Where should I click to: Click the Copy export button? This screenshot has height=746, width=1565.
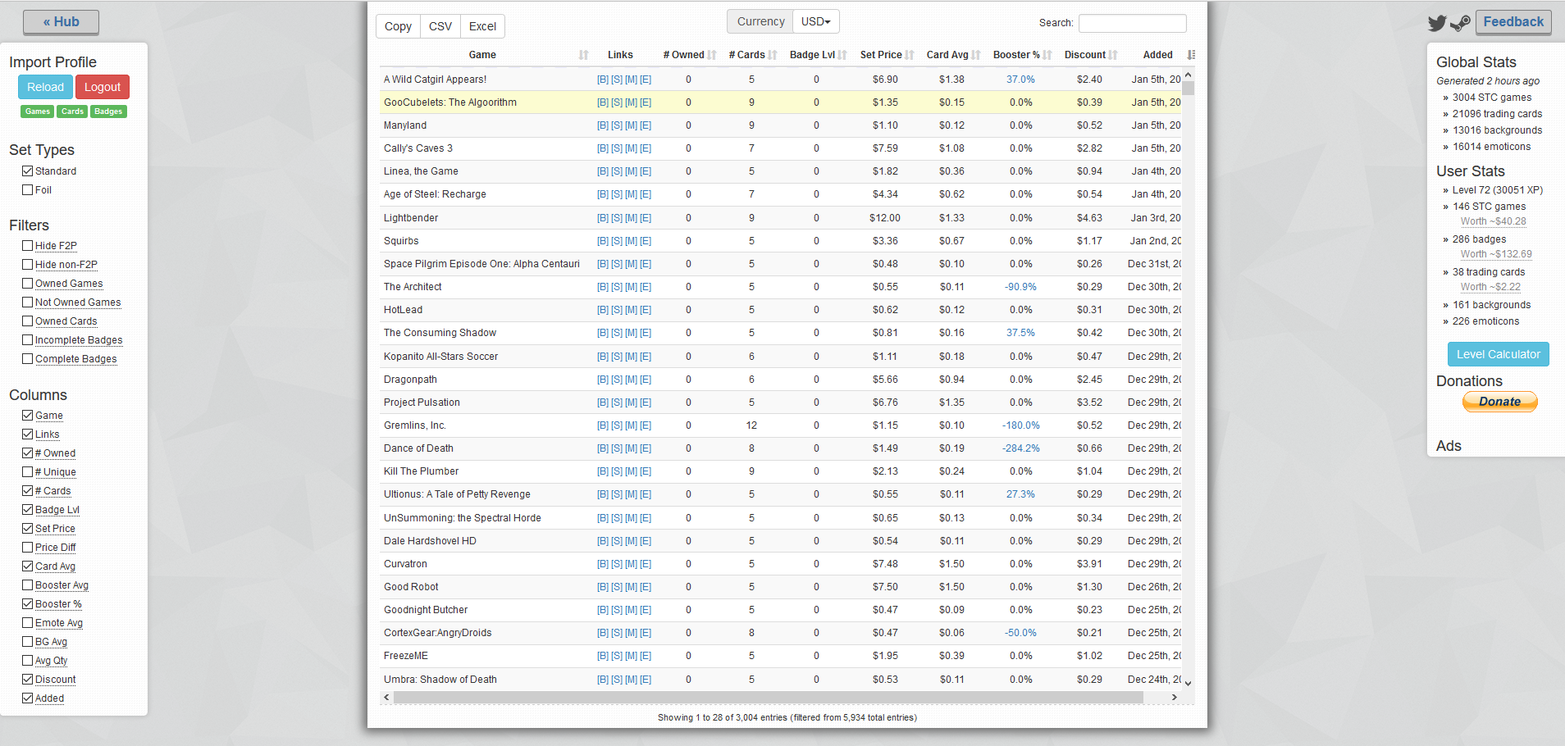tap(398, 26)
